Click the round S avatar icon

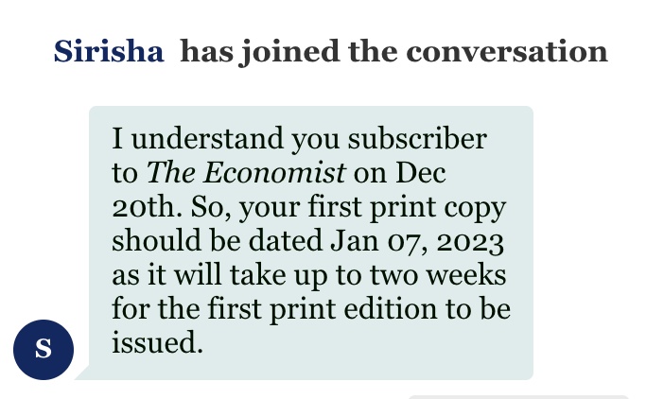(x=43, y=348)
